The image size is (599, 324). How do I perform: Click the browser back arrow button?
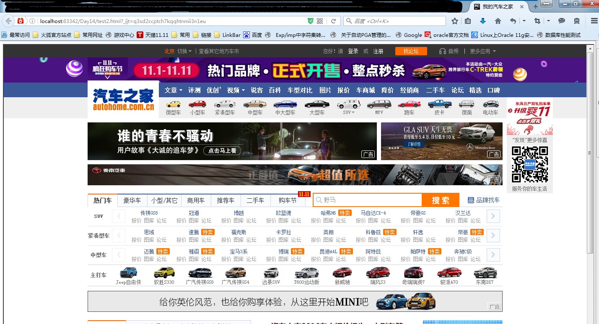click(8, 21)
